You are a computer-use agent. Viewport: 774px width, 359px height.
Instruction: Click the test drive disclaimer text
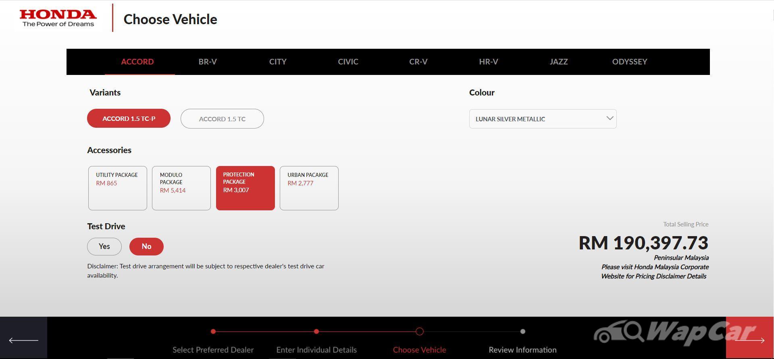pos(206,271)
